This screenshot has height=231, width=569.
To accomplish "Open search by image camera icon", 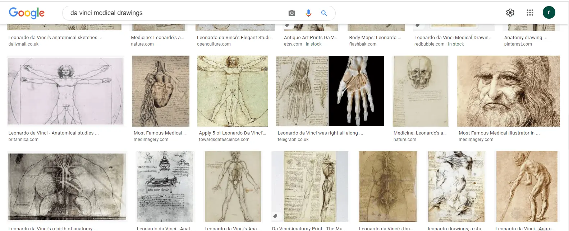I will (292, 13).
